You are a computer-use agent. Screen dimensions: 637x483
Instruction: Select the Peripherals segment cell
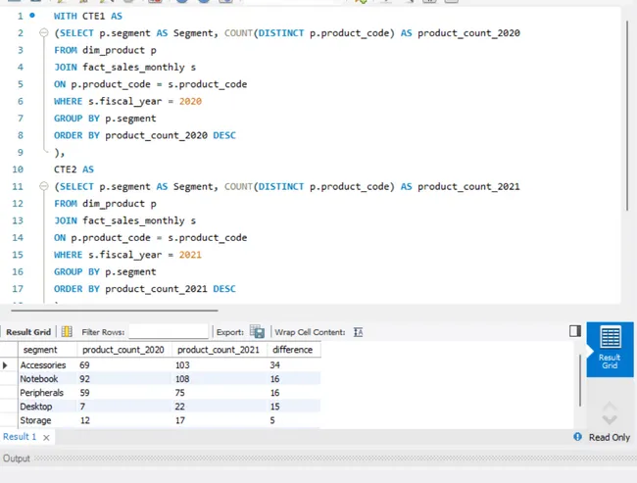click(x=48, y=393)
